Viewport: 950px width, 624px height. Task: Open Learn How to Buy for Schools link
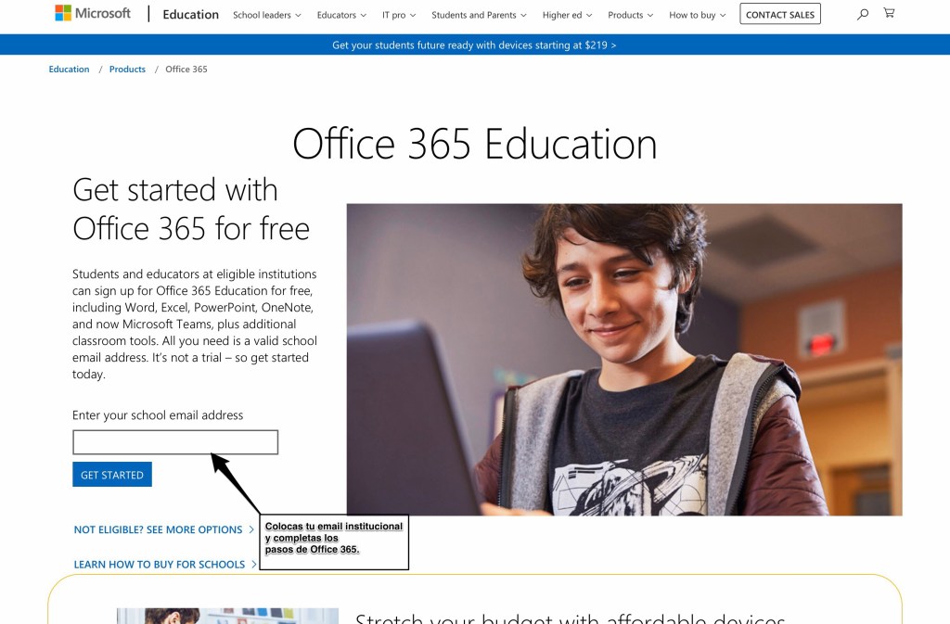click(x=160, y=564)
